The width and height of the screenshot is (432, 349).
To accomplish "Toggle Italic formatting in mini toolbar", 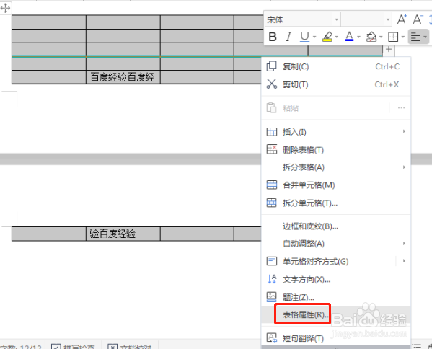I will pyautogui.click(x=288, y=37).
